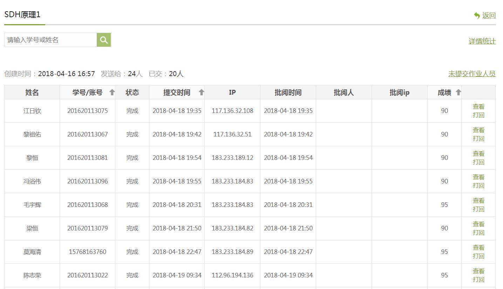
Task: Click the 姓名 column header
Action: point(32,93)
